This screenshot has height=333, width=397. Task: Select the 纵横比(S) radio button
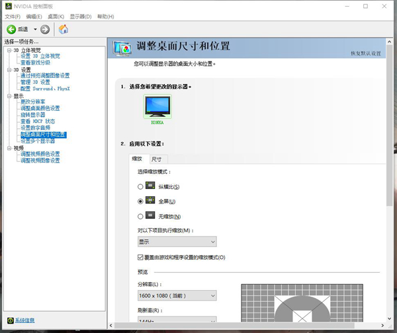tap(140, 186)
